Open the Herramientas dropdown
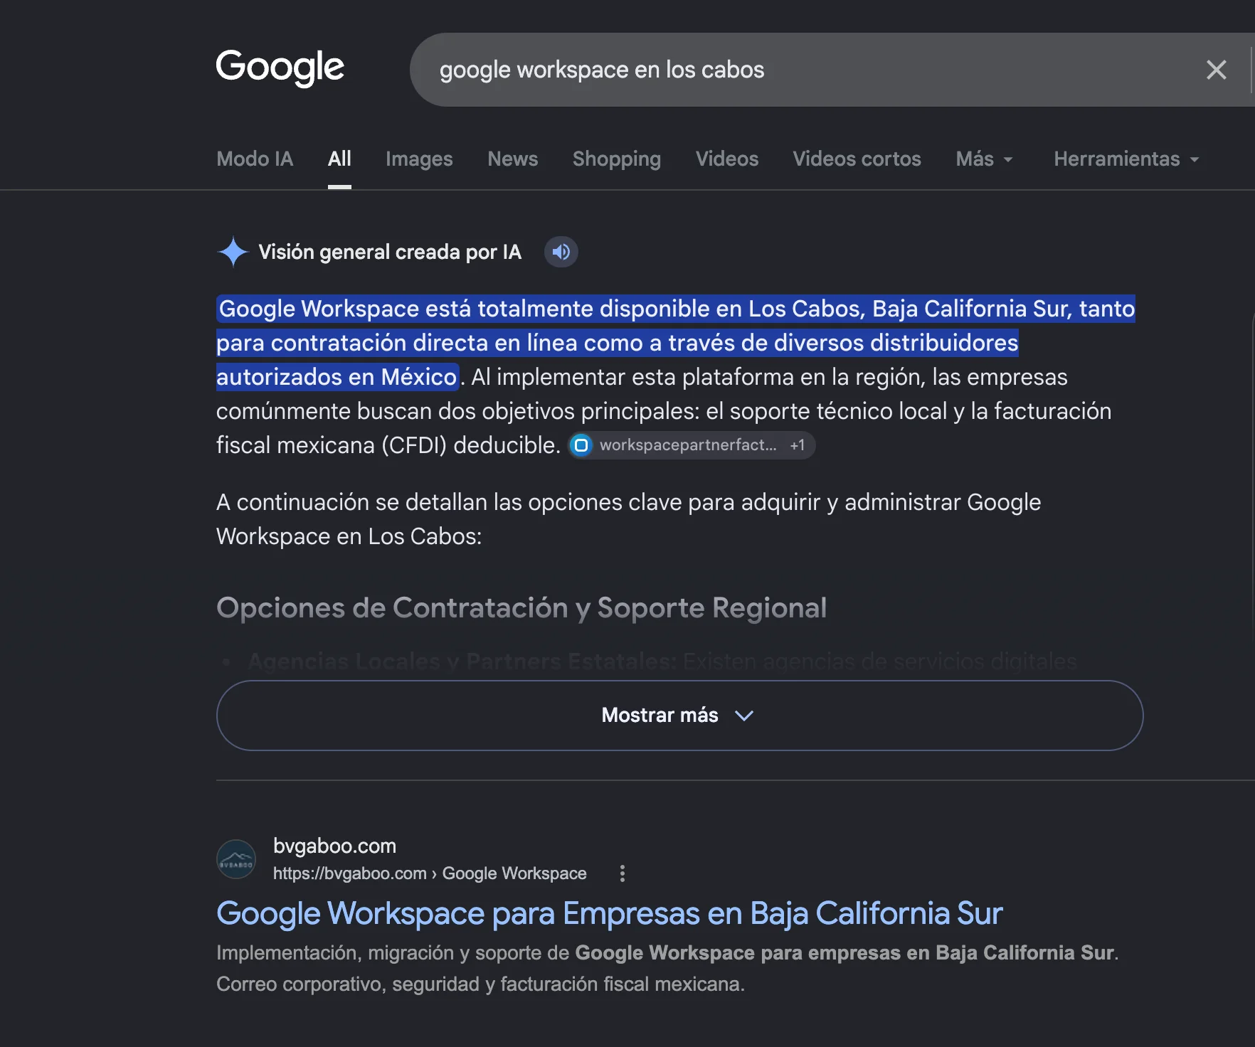Screen dimensions: 1255x1047 [x=1126, y=159]
